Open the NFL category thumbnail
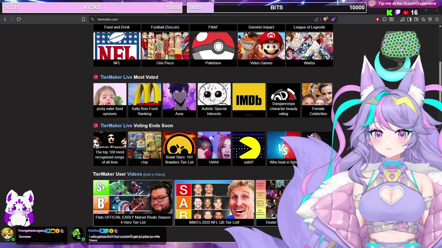Viewport: 442px width, 248px height. tap(117, 49)
